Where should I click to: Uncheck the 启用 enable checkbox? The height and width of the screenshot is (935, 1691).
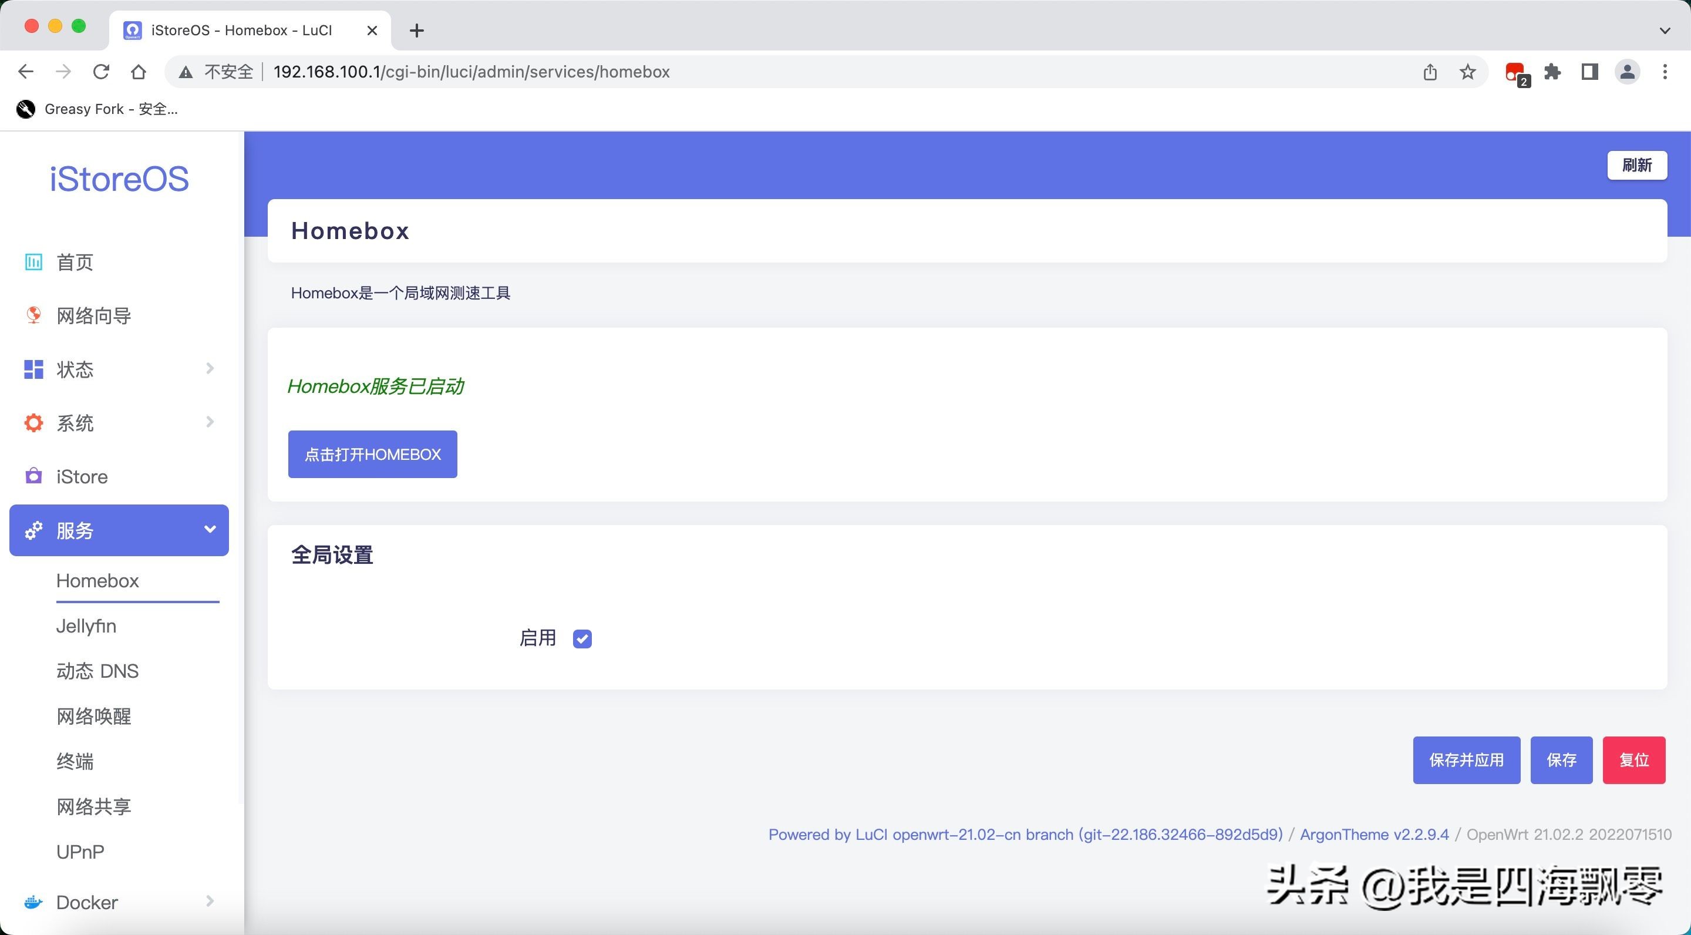click(582, 638)
